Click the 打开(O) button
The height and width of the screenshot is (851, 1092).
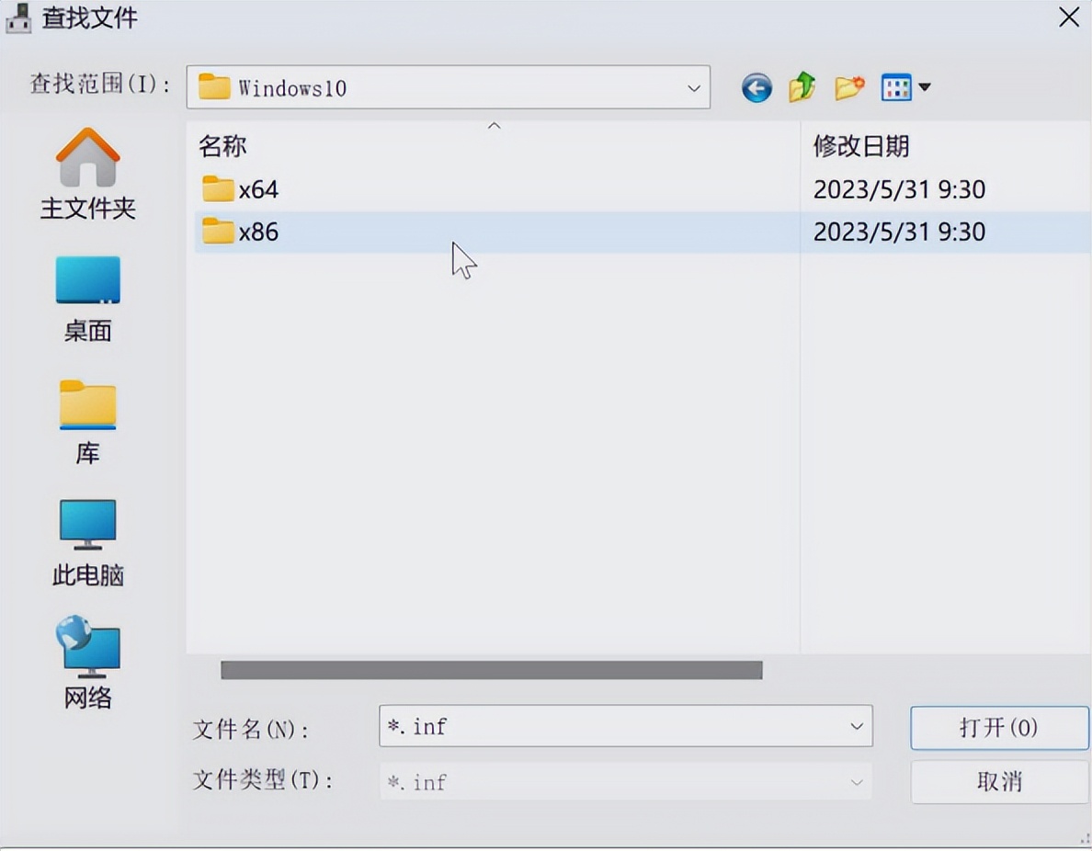coord(999,728)
